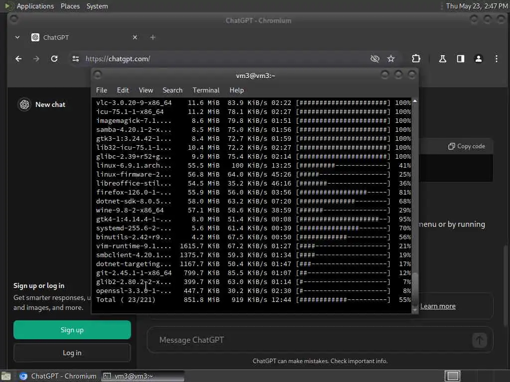Open the Chromium profile avatar
Viewport: 510px width, 382px height.
click(479, 59)
